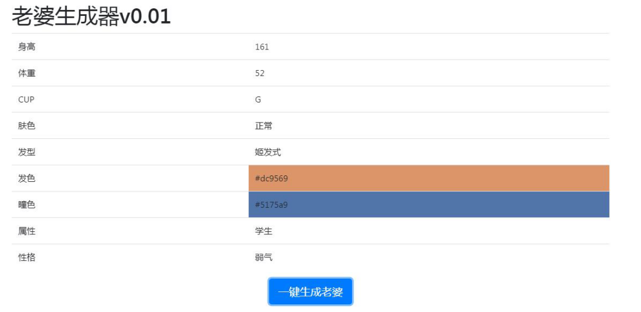Click the height value 161
The height and width of the screenshot is (312, 641).
(x=262, y=47)
